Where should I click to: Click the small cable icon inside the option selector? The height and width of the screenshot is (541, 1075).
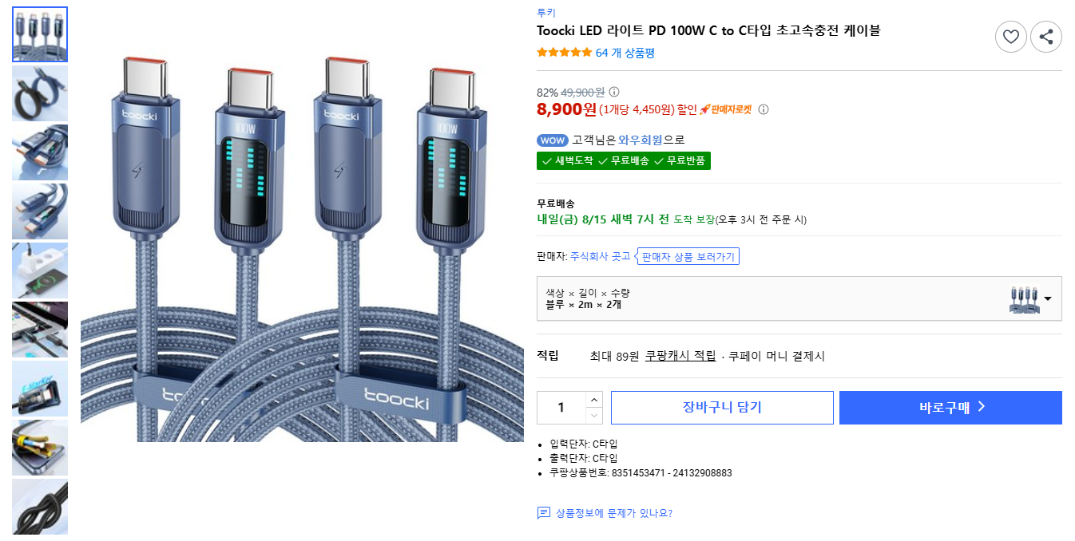point(1027,298)
